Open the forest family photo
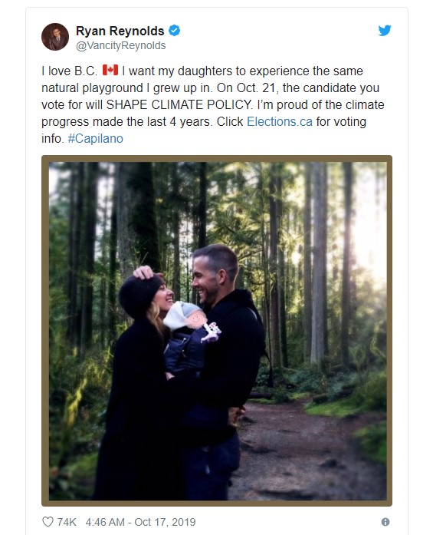433x535 pixels. coord(217,331)
